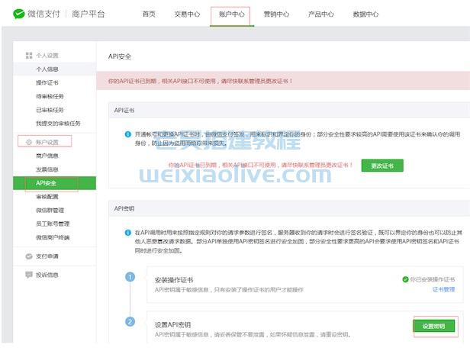The width and height of the screenshot is (470, 351).
Task: Click the expired certificate warning banner
Action: coord(283,81)
